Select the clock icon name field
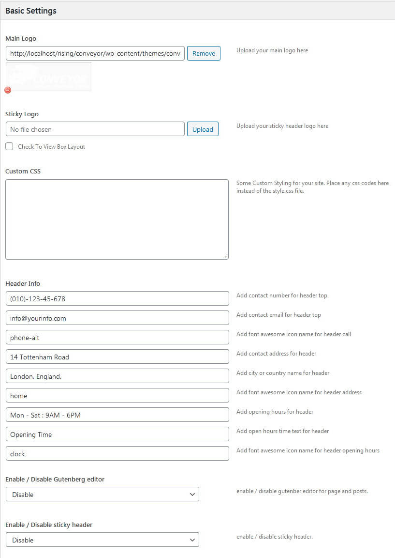The height and width of the screenshot is (558, 395). coord(117,453)
